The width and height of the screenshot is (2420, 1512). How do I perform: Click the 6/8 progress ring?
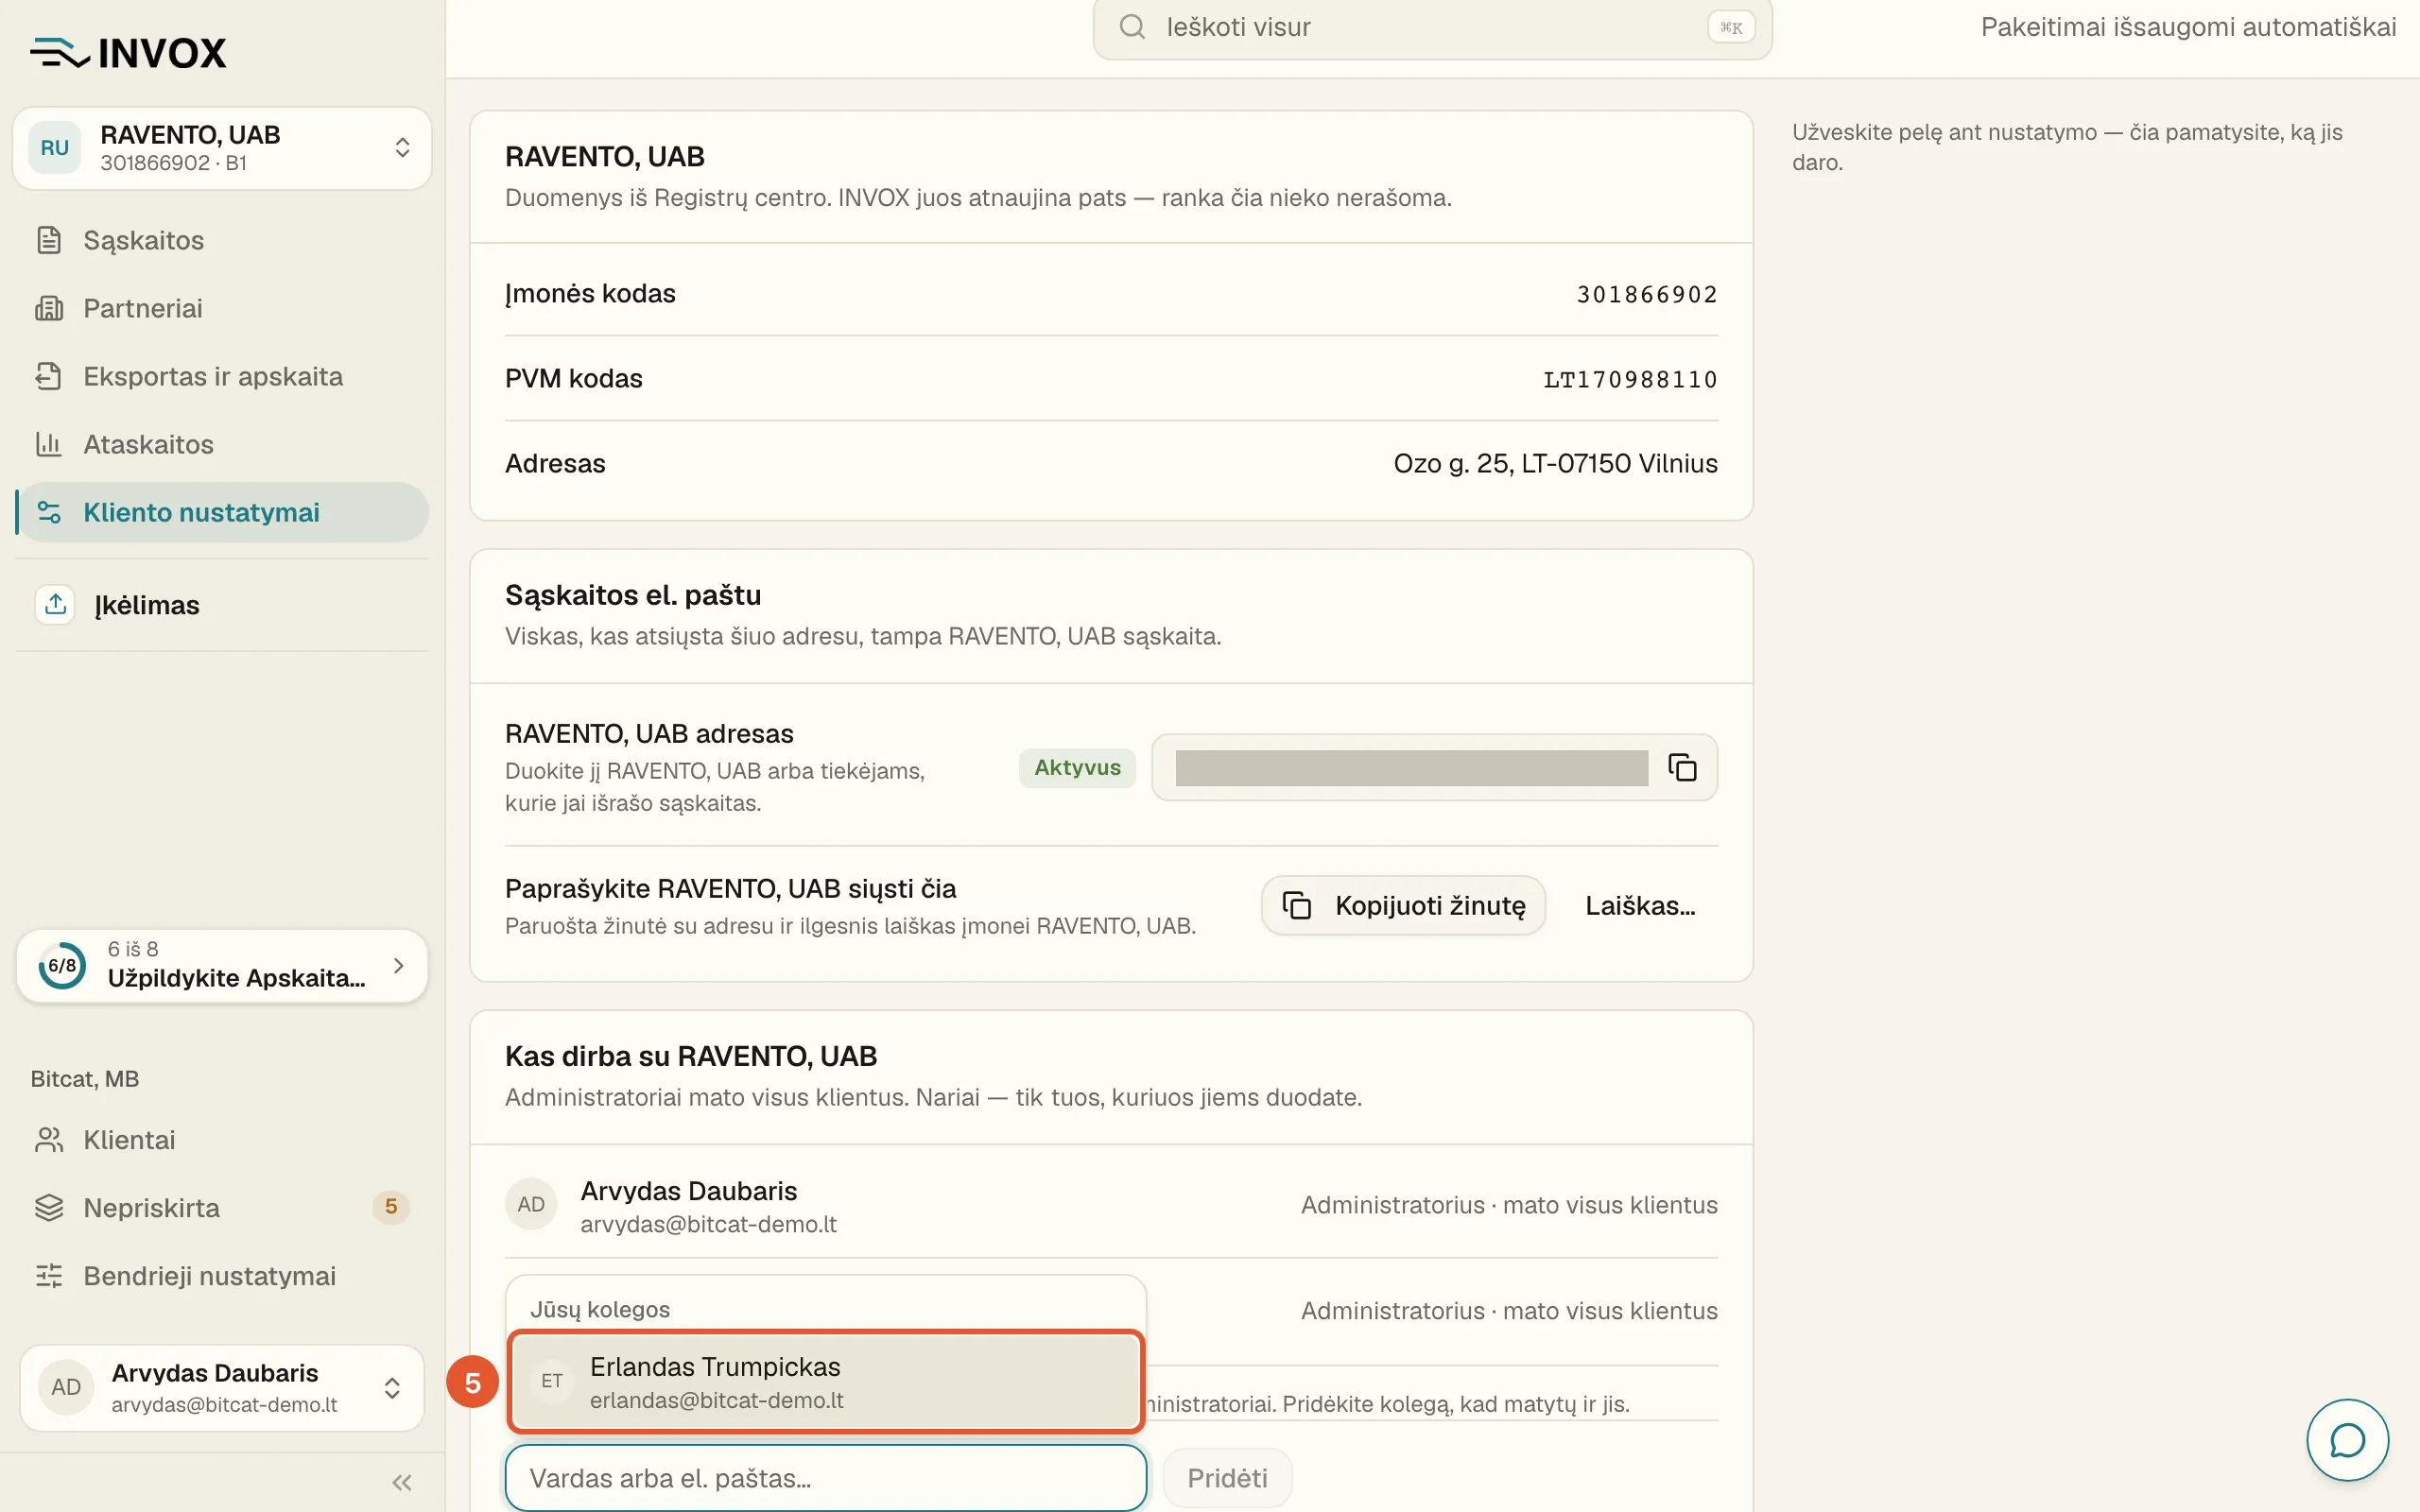click(x=62, y=965)
